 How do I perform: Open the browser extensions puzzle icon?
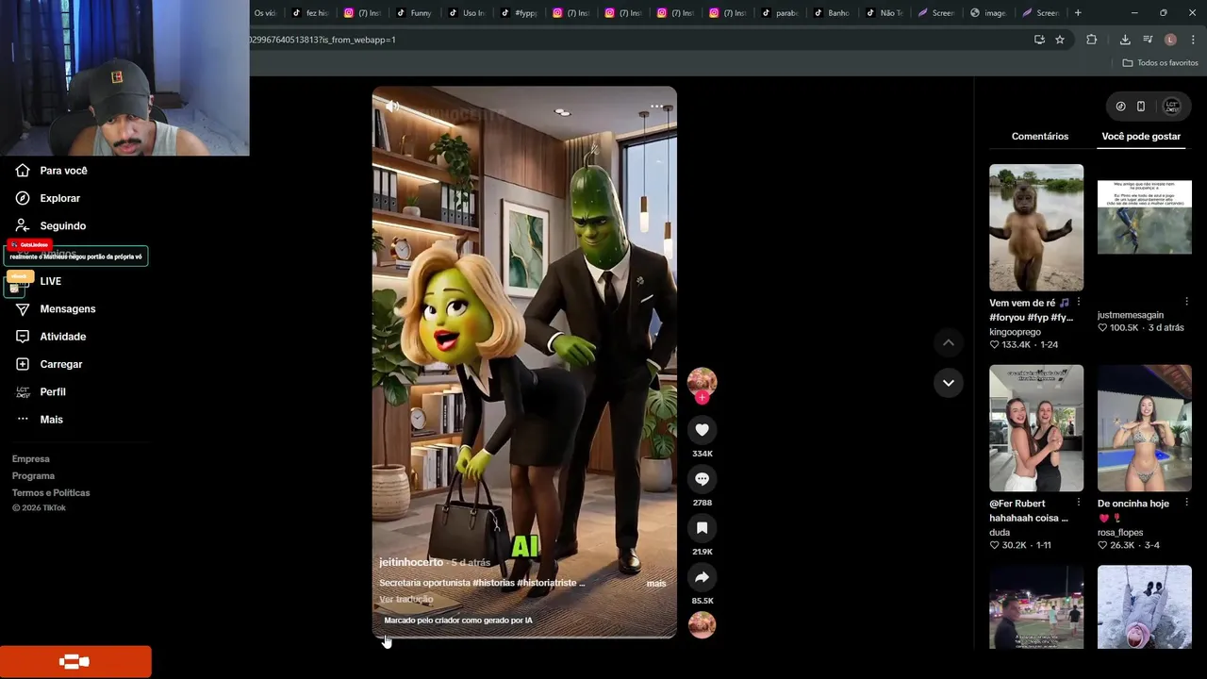click(1092, 40)
